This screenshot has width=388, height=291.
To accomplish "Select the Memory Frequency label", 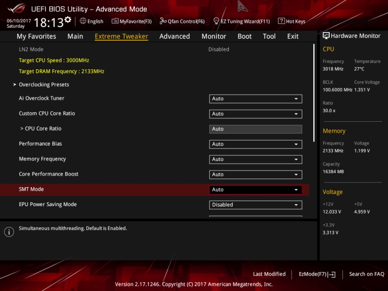I will (42, 159).
